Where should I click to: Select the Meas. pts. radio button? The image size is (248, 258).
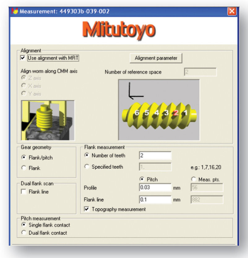pos(194,179)
